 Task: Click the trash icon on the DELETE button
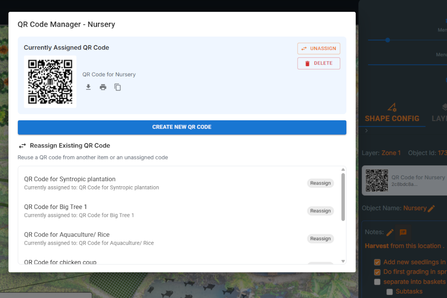point(307,63)
